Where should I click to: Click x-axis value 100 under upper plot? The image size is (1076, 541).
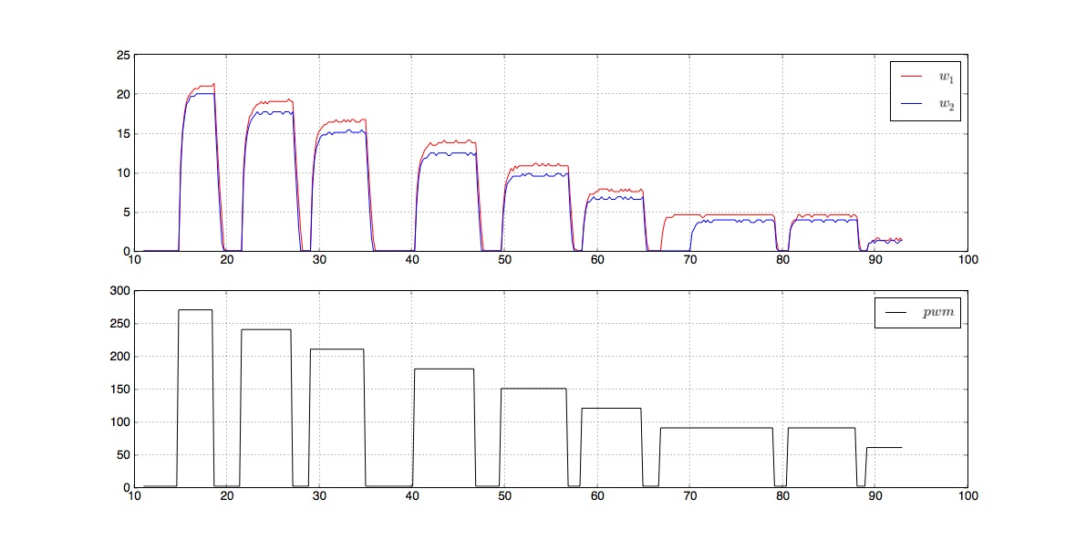tap(968, 259)
